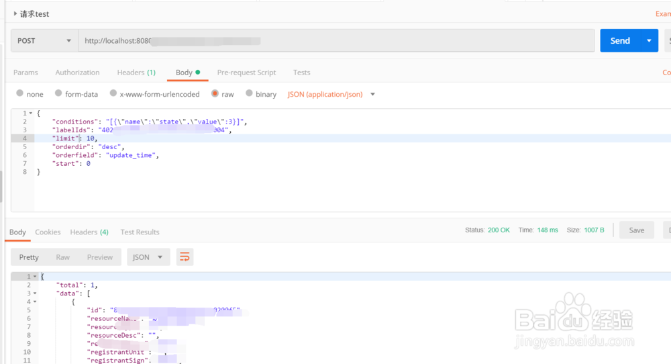Screen dimensions: 671x364
Task: Click the wrap lines icon in response
Action: pos(185,257)
